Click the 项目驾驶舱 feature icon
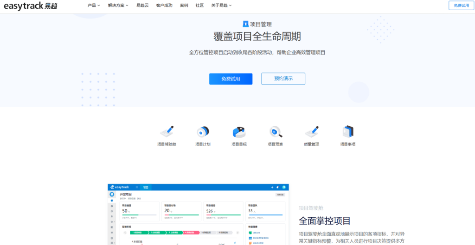 167,132
